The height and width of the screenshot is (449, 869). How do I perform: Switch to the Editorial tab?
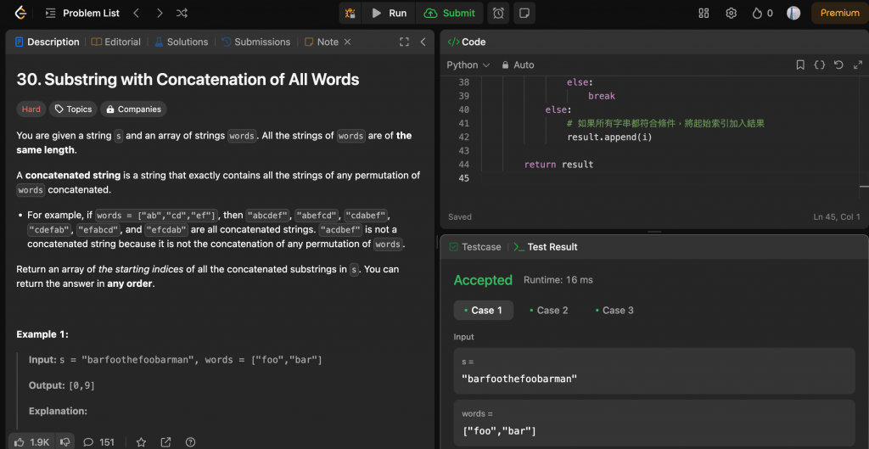coord(116,42)
